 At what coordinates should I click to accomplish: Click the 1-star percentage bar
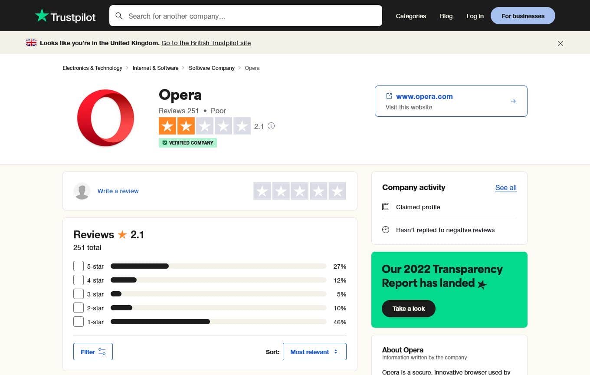[x=219, y=322]
